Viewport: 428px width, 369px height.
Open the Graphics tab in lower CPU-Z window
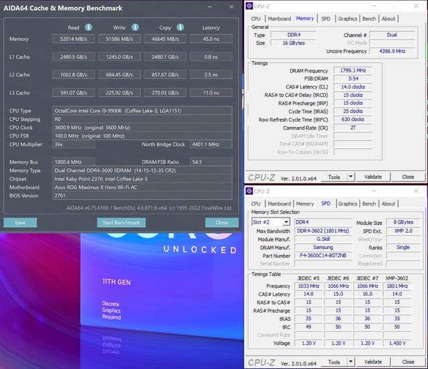[347, 204]
